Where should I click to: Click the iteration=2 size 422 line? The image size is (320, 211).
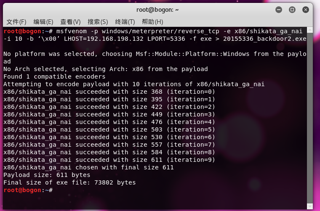pyautogui.click(x=109, y=107)
